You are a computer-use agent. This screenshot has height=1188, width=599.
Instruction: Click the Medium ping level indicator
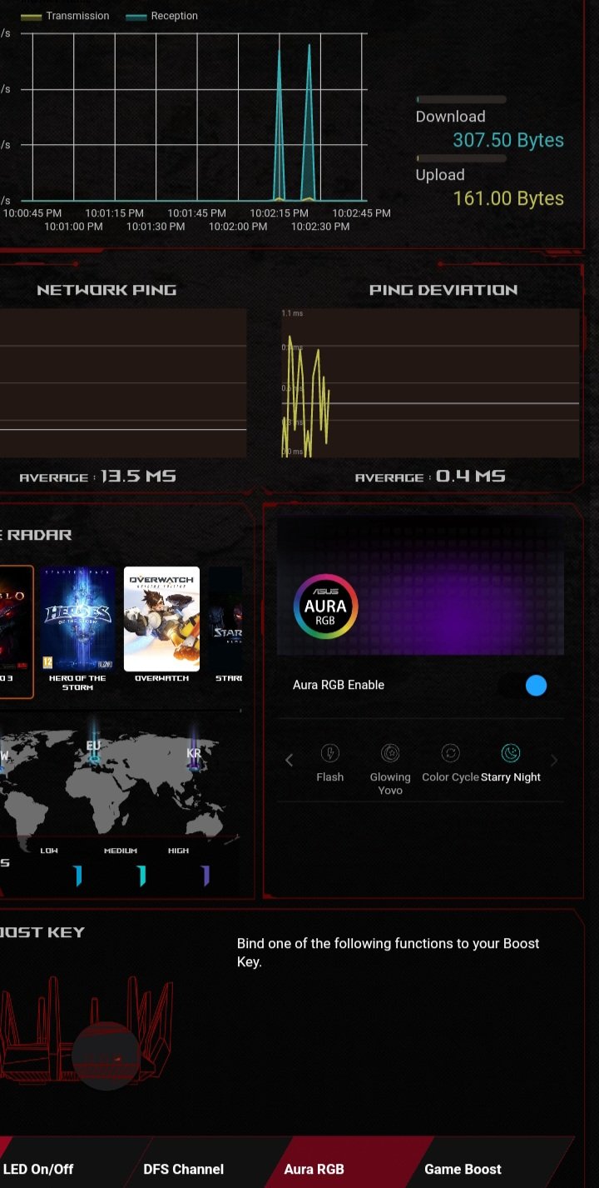[x=141, y=876]
